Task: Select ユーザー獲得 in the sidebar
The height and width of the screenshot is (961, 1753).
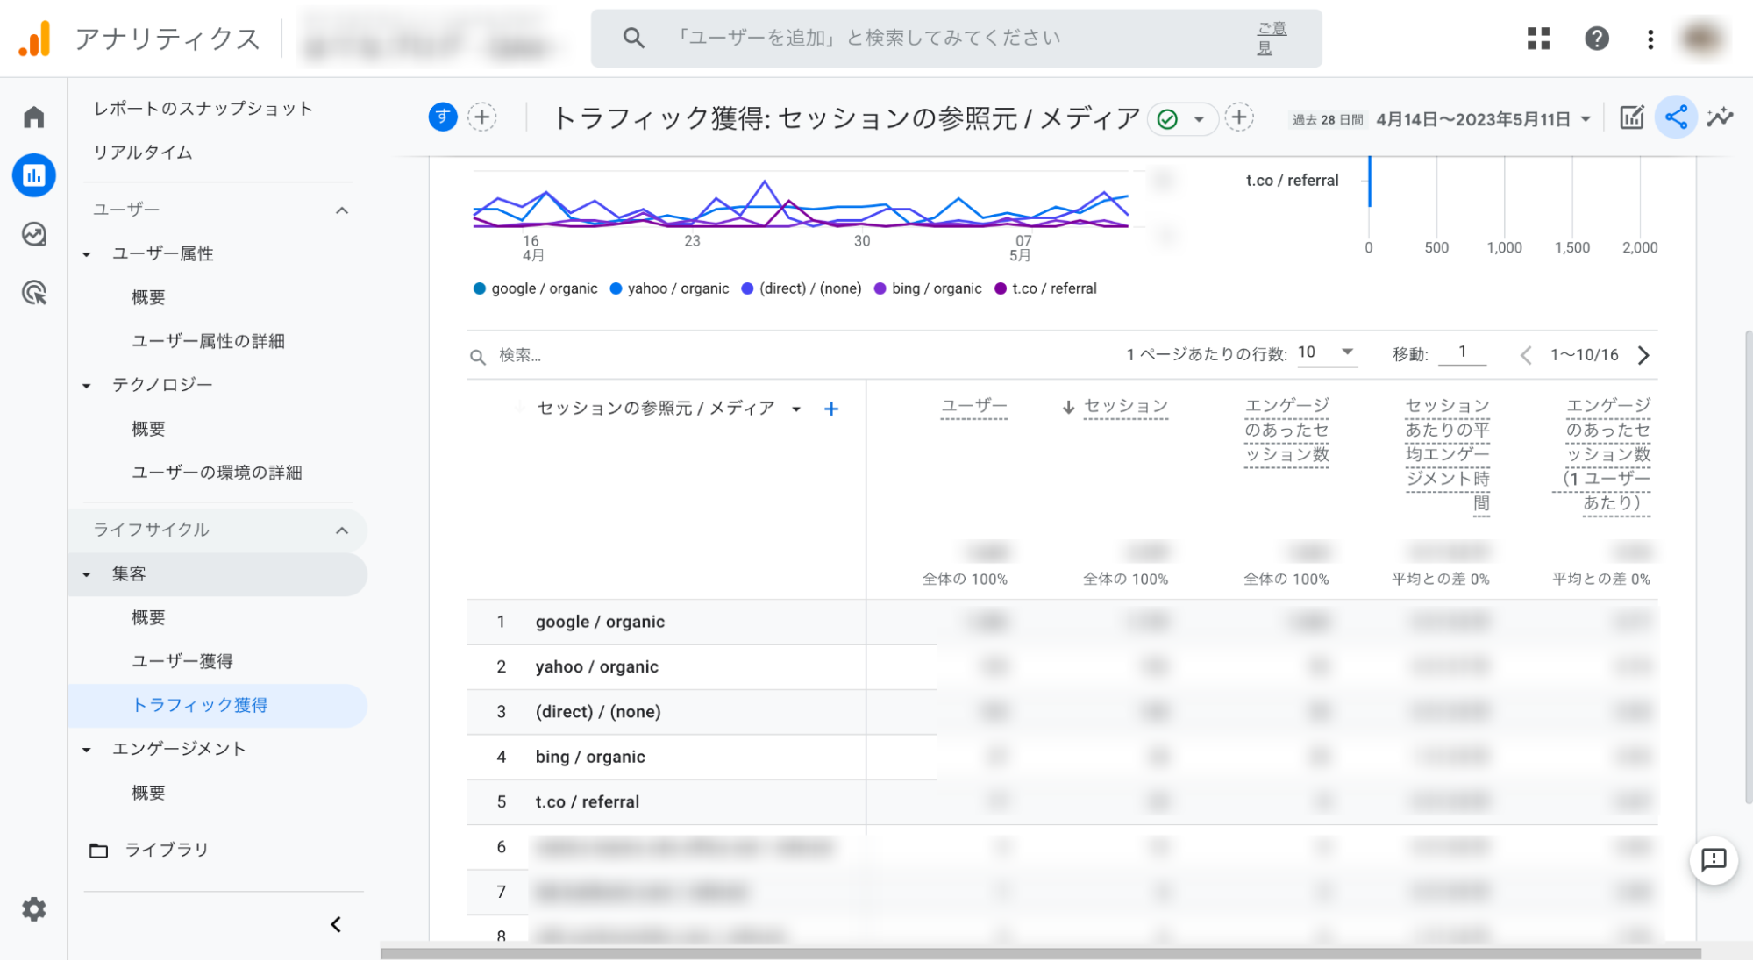Action: click(182, 661)
